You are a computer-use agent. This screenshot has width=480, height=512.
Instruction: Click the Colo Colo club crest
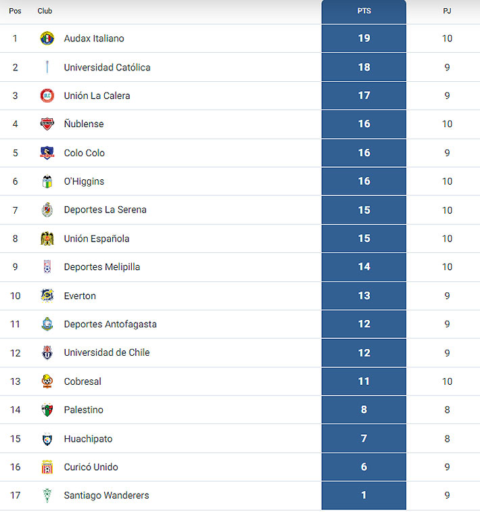click(x=47, y=153)
